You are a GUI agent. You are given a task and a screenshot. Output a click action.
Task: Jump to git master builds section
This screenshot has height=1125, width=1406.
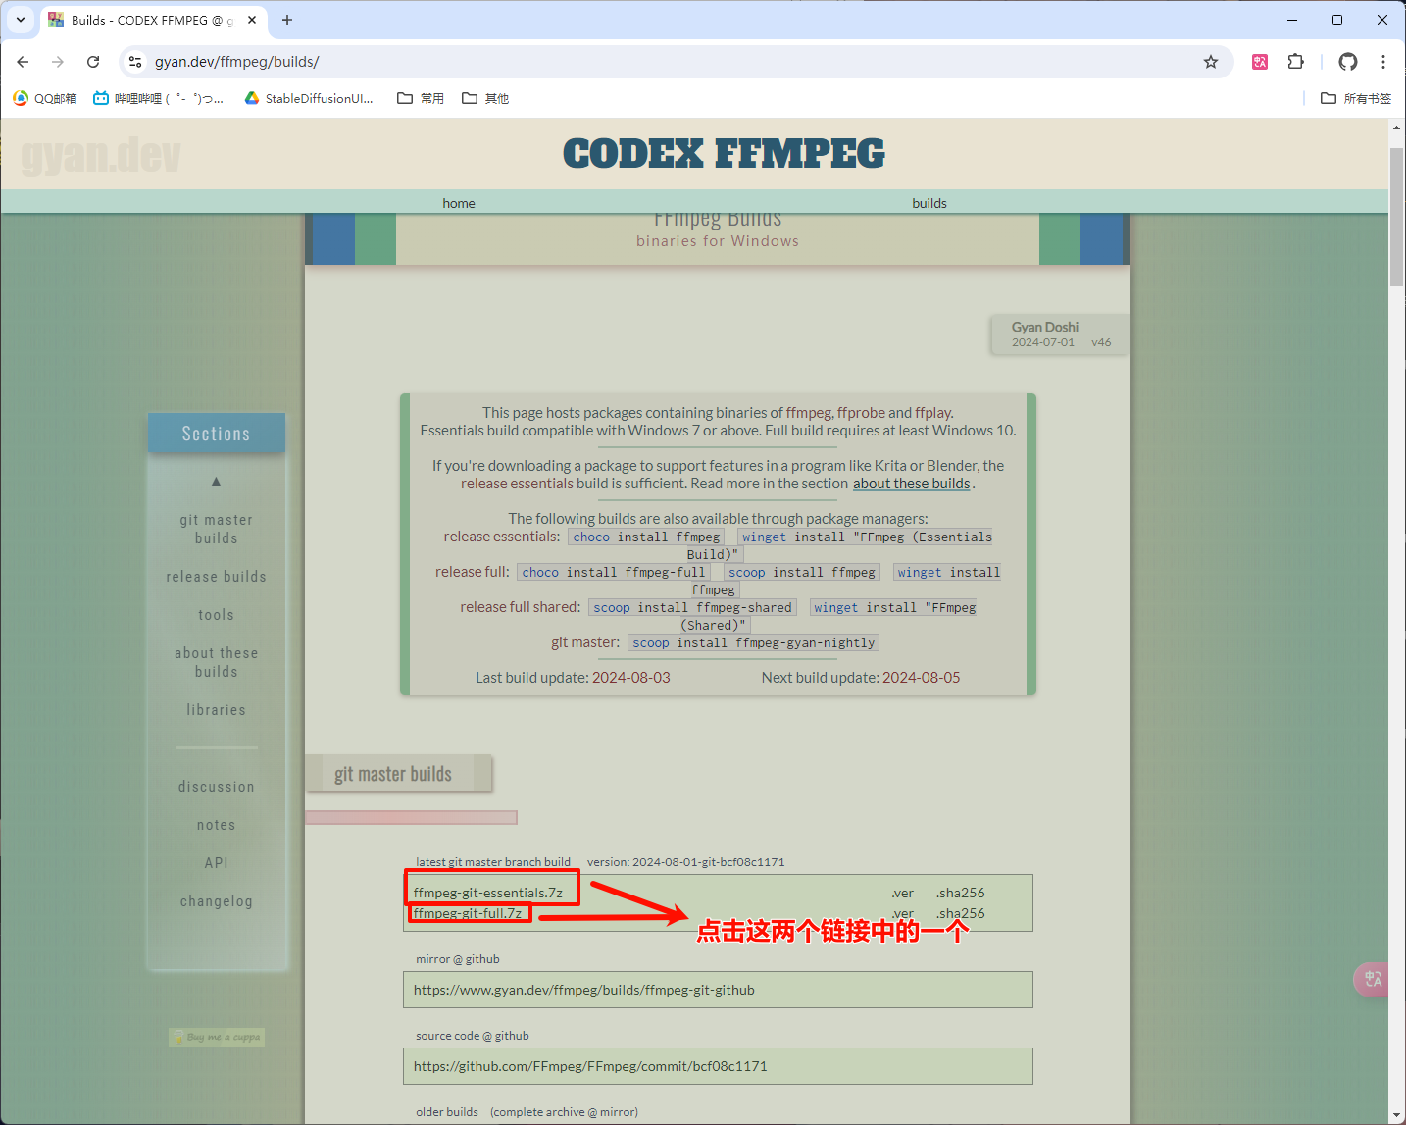pos(217,529)
